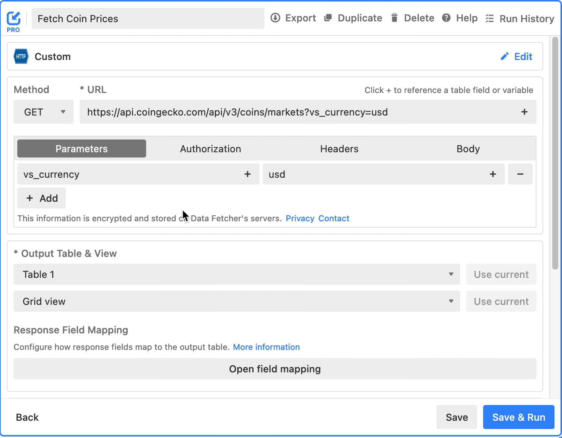562x438 pixels.
Task: Open the GET method dropdown
Action: click(x=44, y=112)
